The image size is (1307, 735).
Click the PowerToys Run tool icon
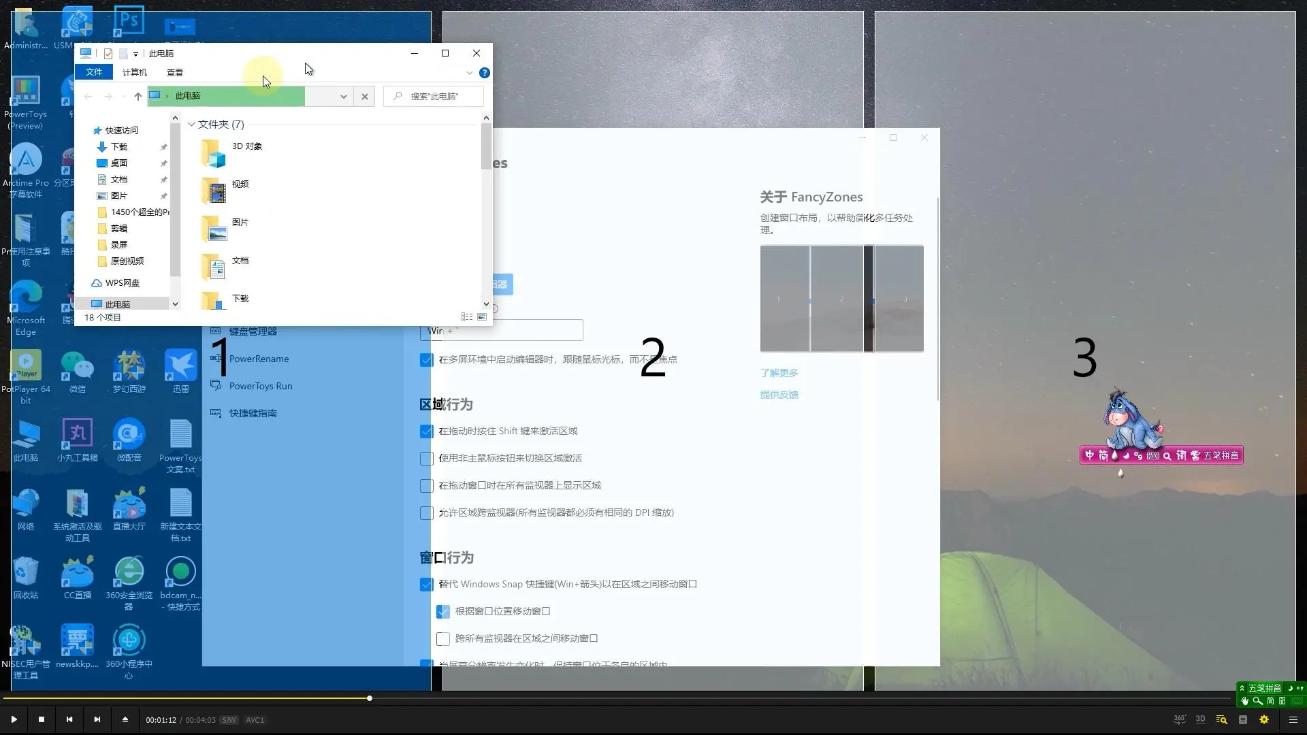tap(215, 385)
